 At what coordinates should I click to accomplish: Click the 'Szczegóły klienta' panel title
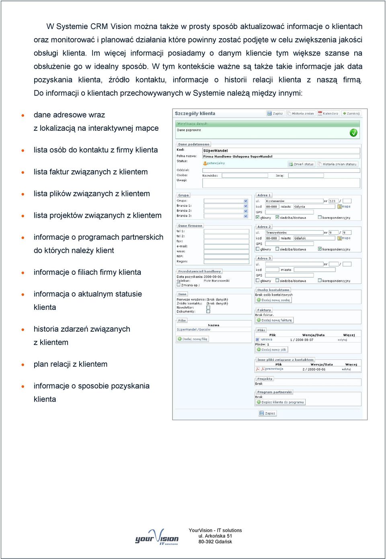[x=195, y=113]
